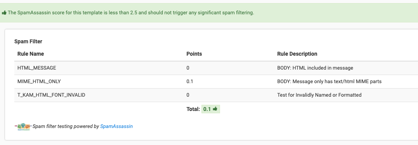
Task: Click the 0 points for HTML_MESSAGE
Action: pos(188,68)
